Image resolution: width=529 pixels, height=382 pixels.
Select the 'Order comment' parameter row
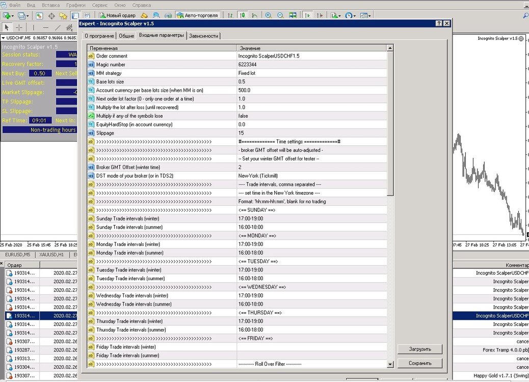[237, 56]
